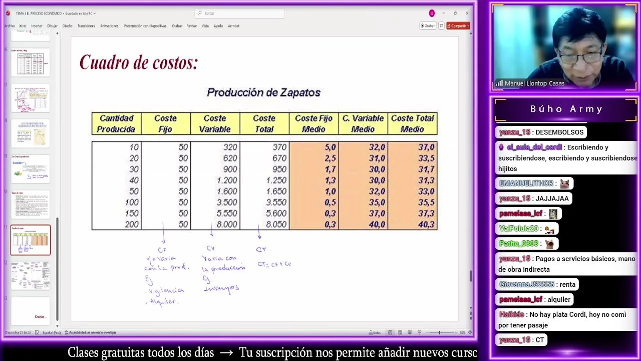Select the mind-map slide thumbnail
The image size is (641, 361).
tap(31, 275)
